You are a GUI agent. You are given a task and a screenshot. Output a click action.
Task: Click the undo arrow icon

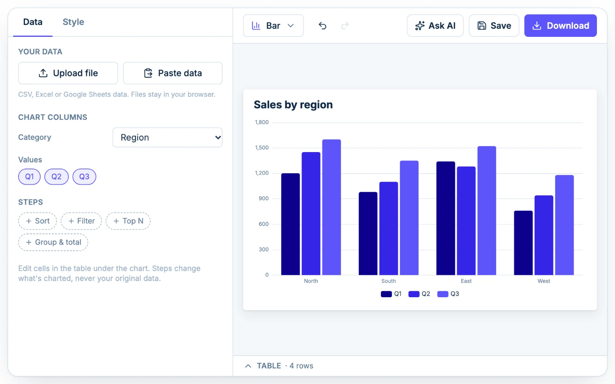322,26
